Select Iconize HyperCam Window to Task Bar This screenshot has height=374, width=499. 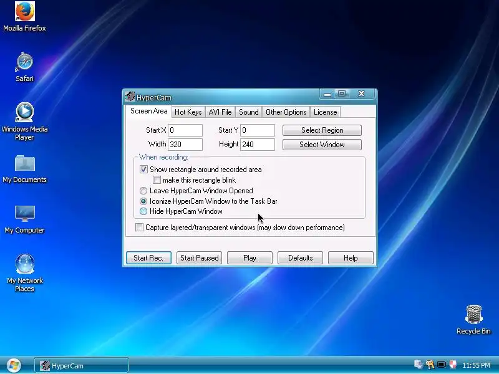coord(143,201)
